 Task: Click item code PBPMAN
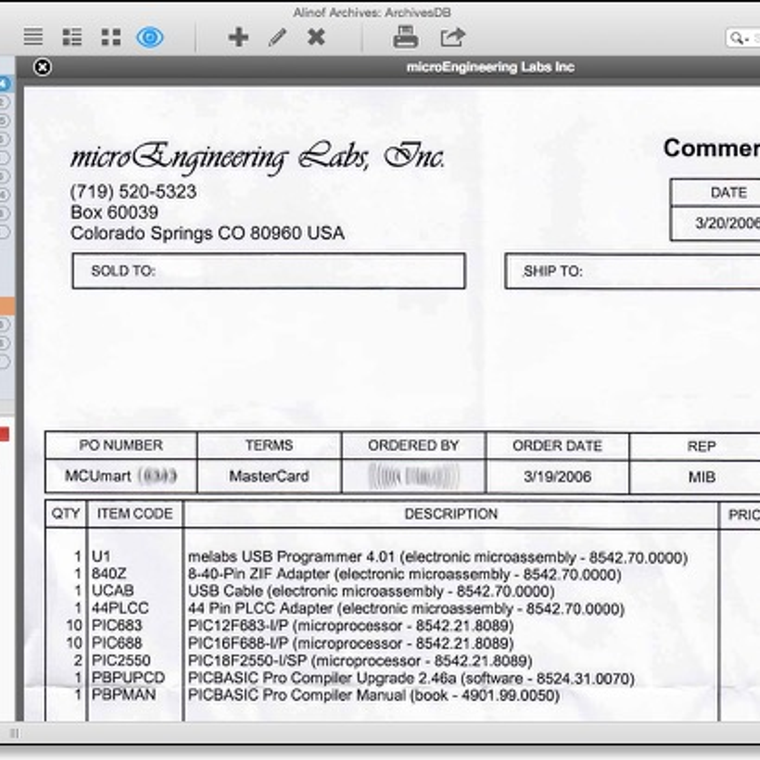tap(123, 694)
